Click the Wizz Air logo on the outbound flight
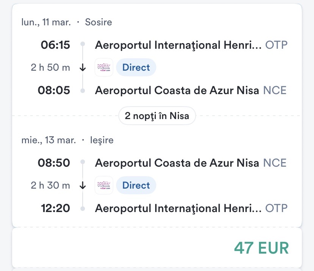Screen dimensions: 314x271 104,68
